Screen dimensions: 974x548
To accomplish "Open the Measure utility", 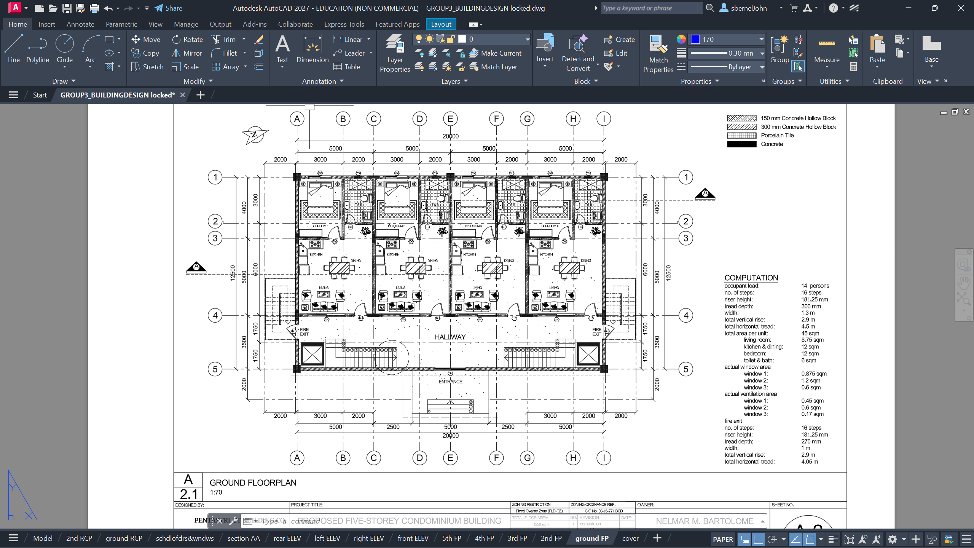I will point(826,48).
